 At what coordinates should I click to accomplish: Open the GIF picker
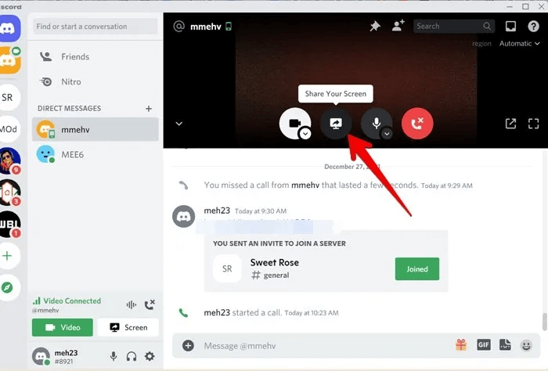click(484, 345)
